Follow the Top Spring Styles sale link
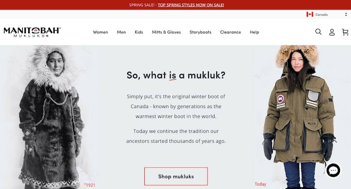 point(191,5)
